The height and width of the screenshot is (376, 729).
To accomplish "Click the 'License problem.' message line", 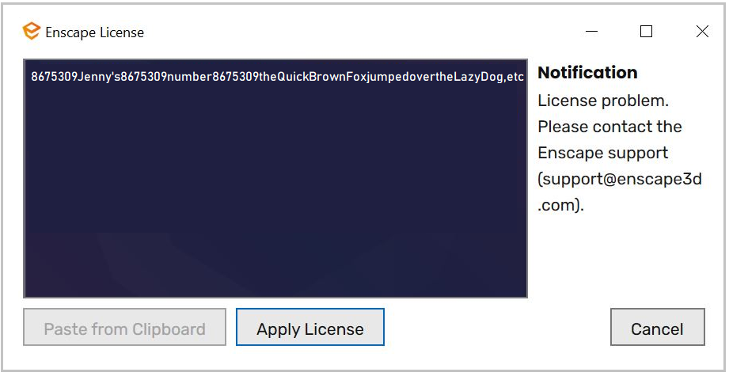I will [x=603, y=101].
